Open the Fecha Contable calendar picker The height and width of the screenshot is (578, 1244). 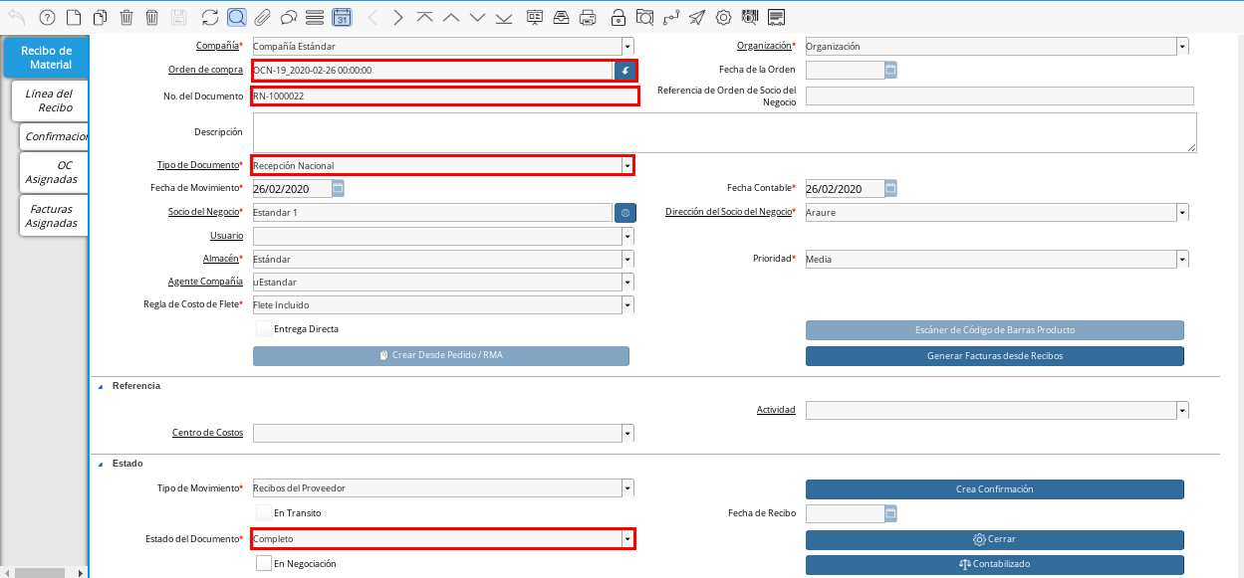coord(890,188)
